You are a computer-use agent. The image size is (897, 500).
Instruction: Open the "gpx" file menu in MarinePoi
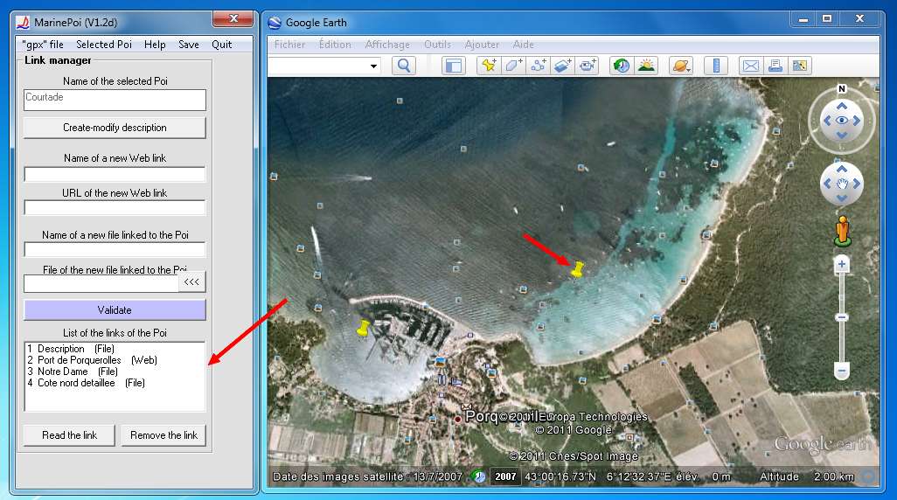click(43, 45)
